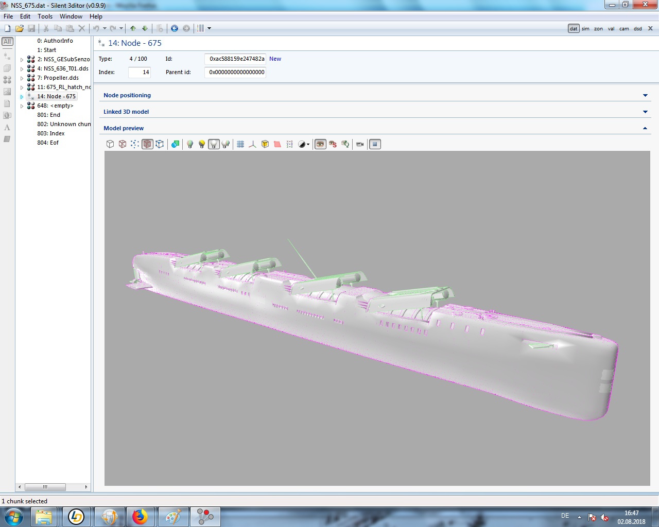Switch to the val file tab
659x527 pixels.
[611, 29]
